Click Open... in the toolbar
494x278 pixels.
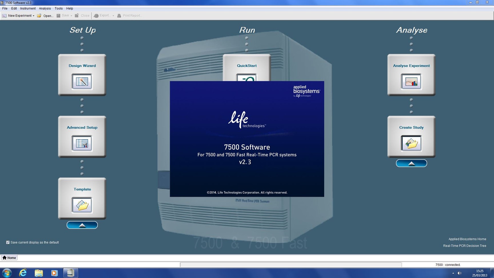click(45, 16)
